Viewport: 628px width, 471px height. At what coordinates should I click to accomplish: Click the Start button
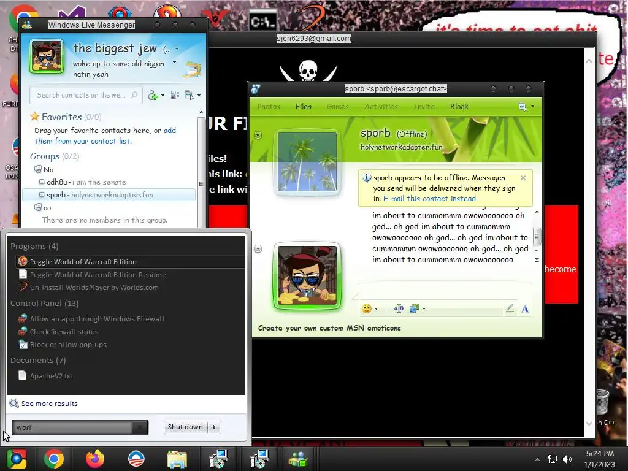coord(17,459)
